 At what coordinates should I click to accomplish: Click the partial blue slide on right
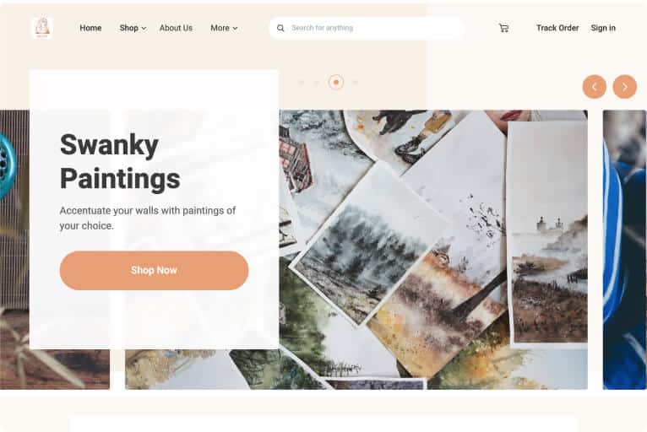pyautogui.click(x=625, y=250)
